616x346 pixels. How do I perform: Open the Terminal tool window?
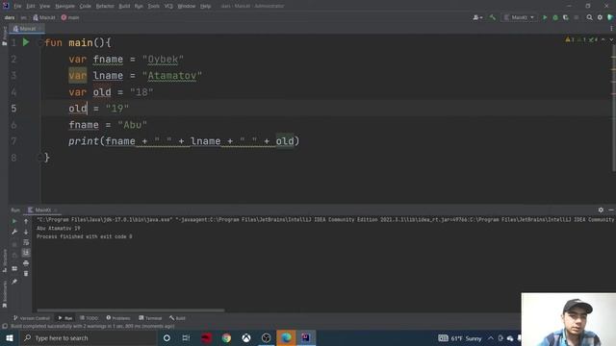click(x=150, y=318)
